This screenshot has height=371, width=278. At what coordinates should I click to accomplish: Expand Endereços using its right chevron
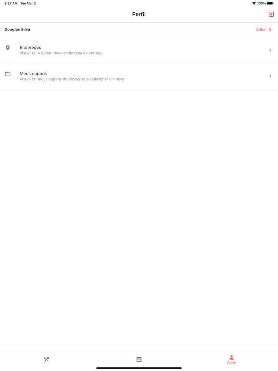(x=270, y=50)
